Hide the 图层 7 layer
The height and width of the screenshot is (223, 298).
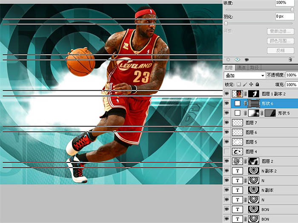pos(226,122)
